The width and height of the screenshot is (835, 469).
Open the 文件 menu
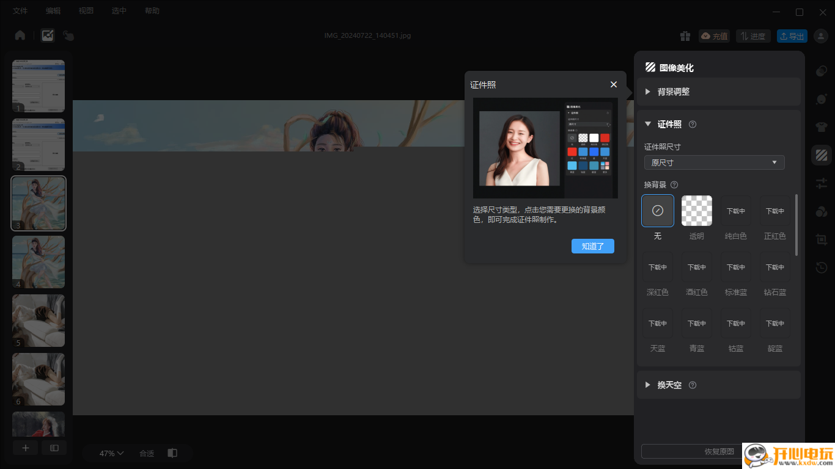(x=20, y=11)
